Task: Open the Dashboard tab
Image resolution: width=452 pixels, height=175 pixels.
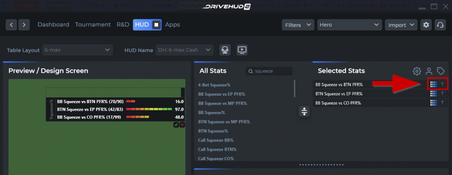Action: tap(53, 25)
